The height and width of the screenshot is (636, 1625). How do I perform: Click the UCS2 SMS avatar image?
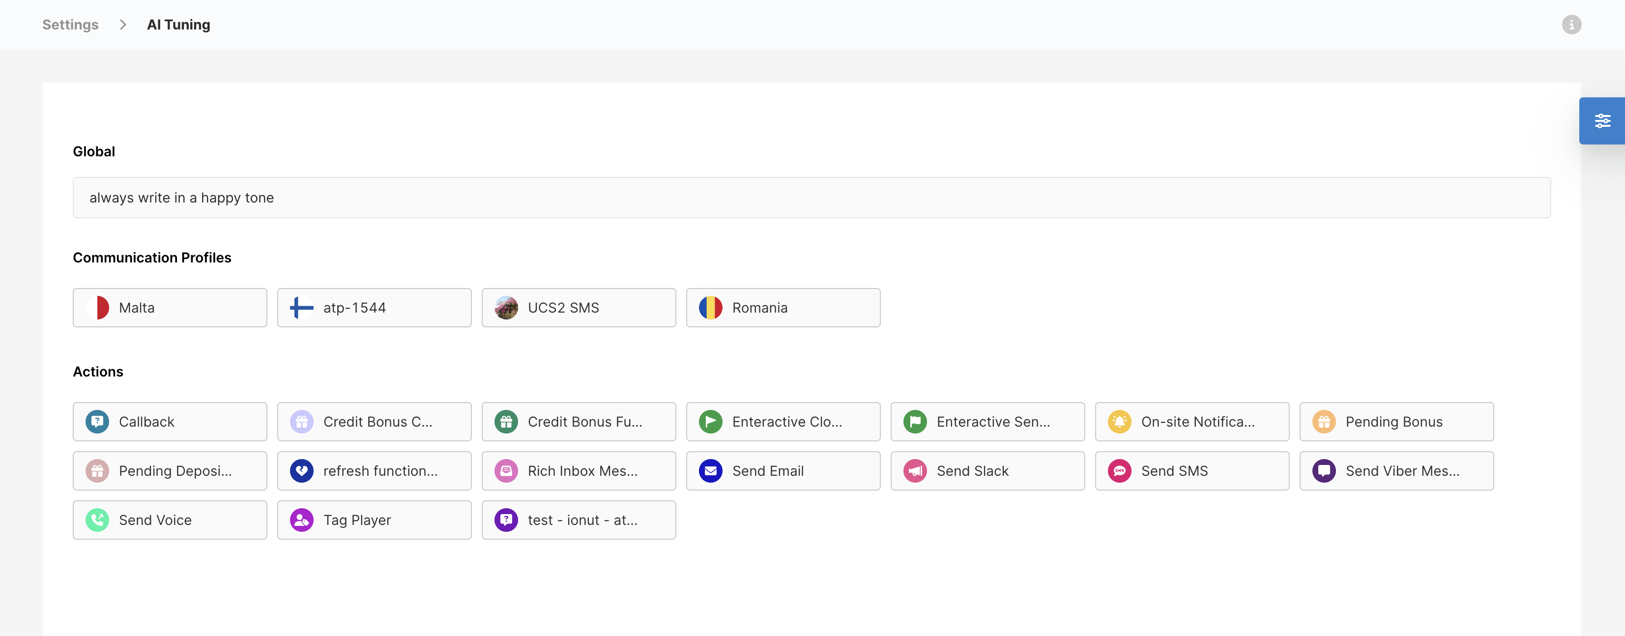[506, 308]
